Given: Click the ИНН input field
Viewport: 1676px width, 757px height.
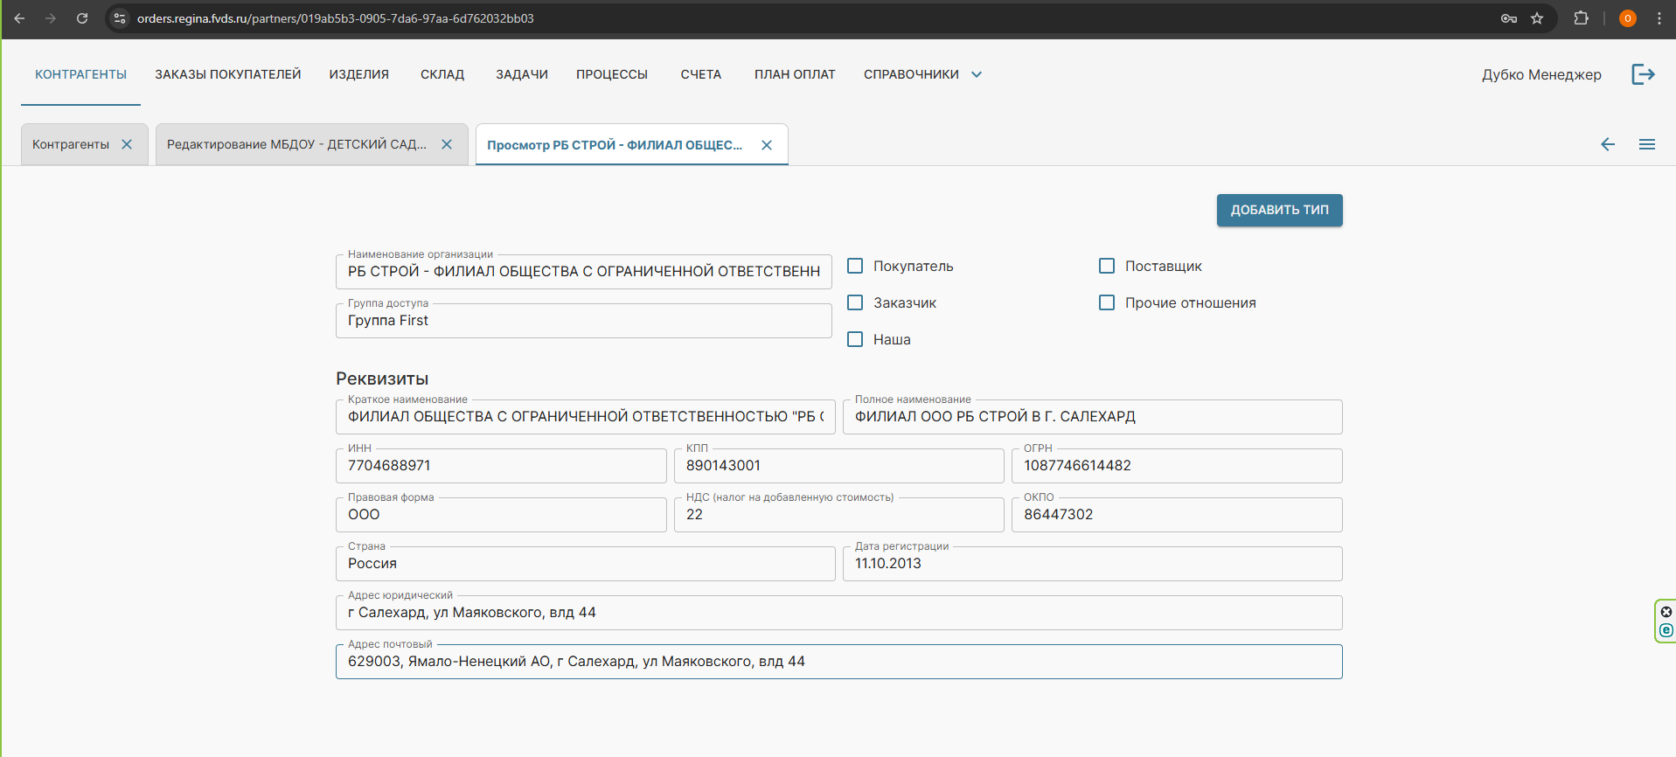Looking at the screenshot, I should pos(501,466).
